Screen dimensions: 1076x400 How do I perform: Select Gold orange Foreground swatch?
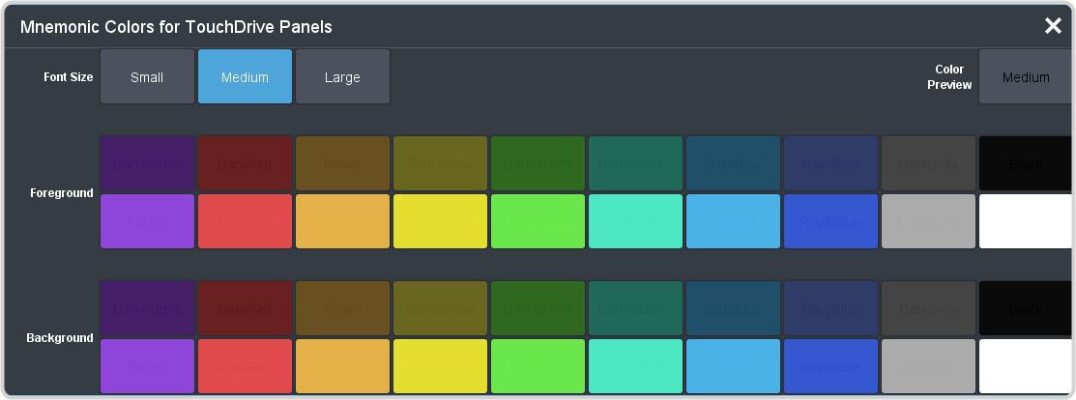click(342, 221)
